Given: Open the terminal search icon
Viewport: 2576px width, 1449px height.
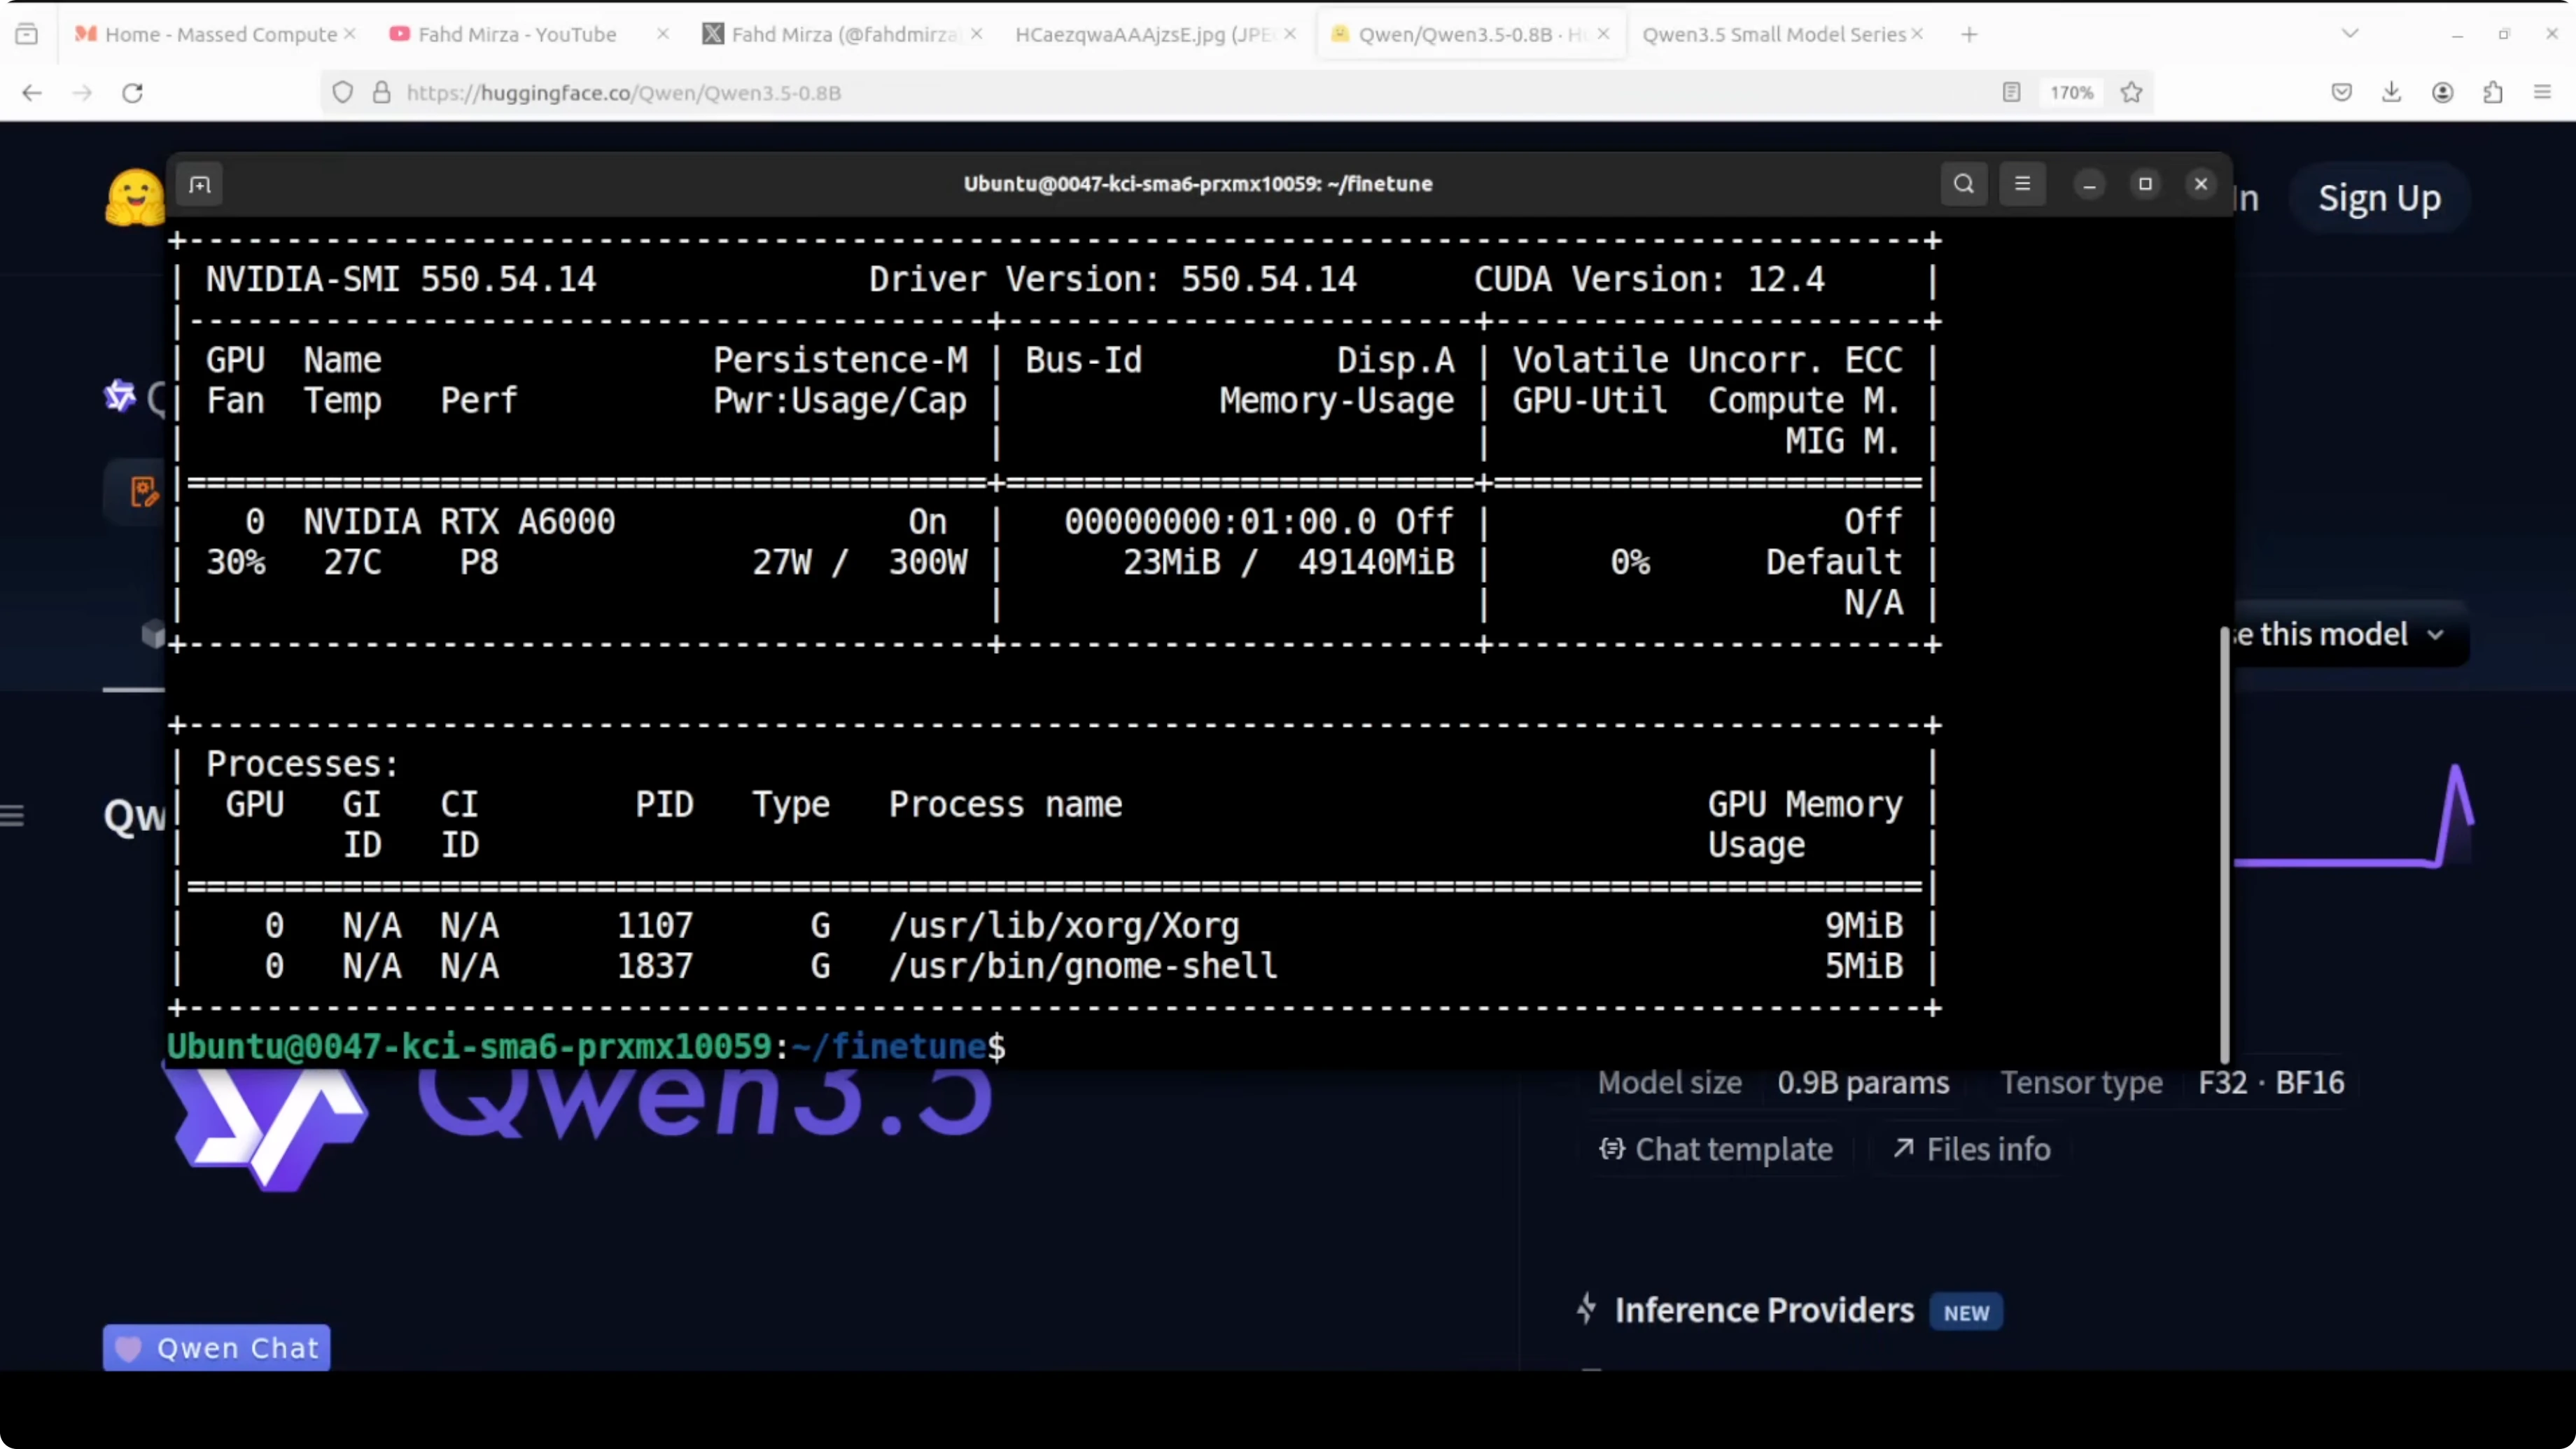Looking at the screenshot, I should (x=1963, y=184).
